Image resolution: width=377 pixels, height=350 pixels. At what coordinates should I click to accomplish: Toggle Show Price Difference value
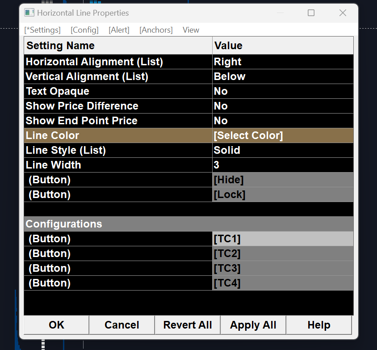tap(282, 106)
